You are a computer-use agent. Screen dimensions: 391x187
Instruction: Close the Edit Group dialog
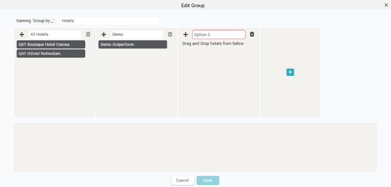pyautogui.click(x=386, y=5)
